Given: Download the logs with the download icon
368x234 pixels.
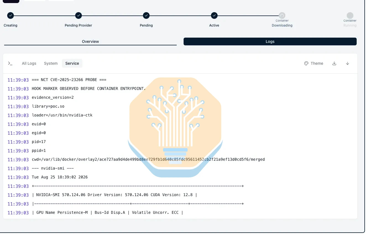Looking at the screenshot, I should click(x=334, y=63).
